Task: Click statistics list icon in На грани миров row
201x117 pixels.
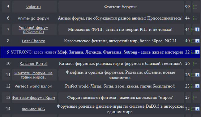Action: click(193, 75)
